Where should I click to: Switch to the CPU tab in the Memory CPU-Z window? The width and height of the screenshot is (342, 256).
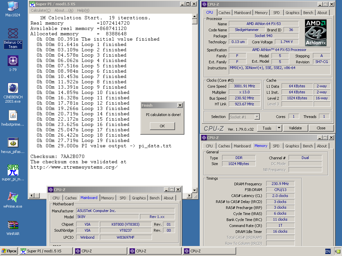click(209, 146)
